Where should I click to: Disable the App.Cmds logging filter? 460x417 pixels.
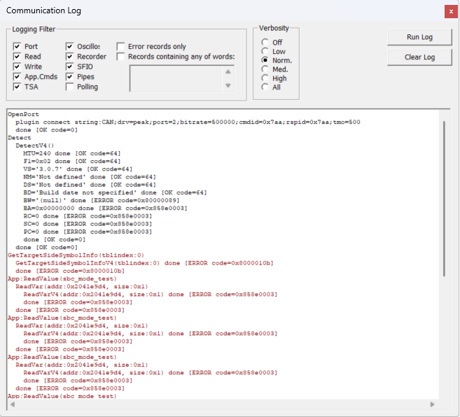pos(17,76)
